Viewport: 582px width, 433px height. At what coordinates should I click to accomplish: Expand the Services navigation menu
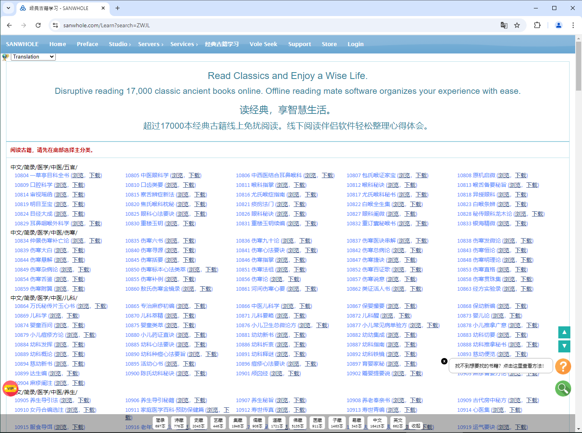tap(184, 44)
